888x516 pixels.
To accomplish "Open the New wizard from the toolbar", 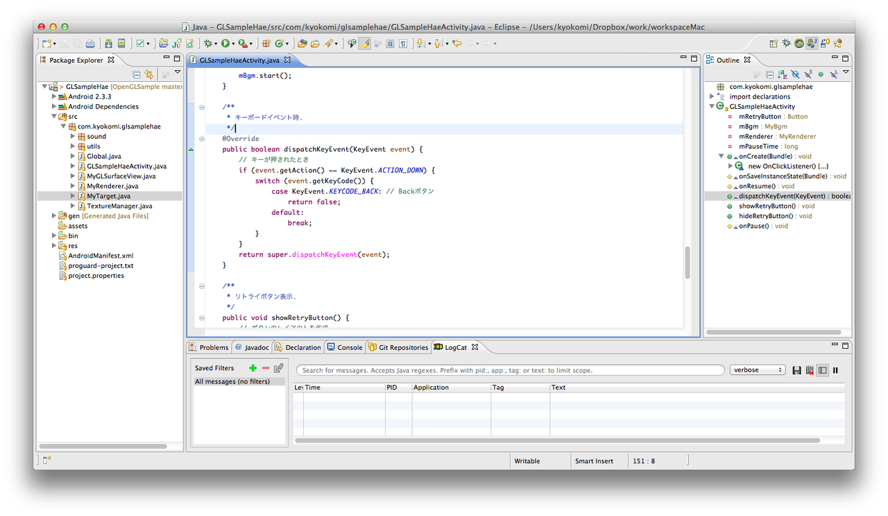I will coord(46,43).
